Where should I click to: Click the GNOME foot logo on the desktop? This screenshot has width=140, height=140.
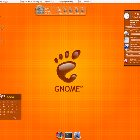[x=68, y=66]
